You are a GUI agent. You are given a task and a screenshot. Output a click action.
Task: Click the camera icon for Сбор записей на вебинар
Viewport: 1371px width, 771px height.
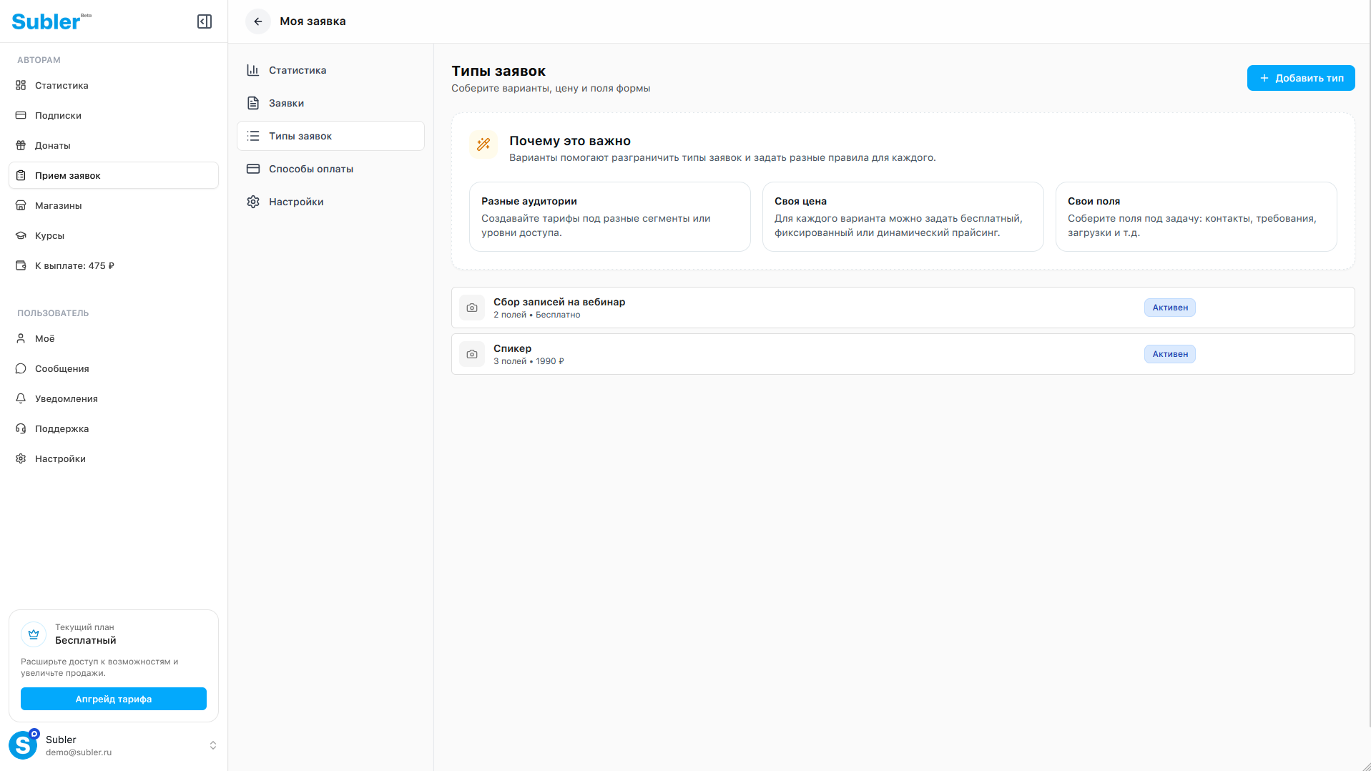tap(472, 308)
